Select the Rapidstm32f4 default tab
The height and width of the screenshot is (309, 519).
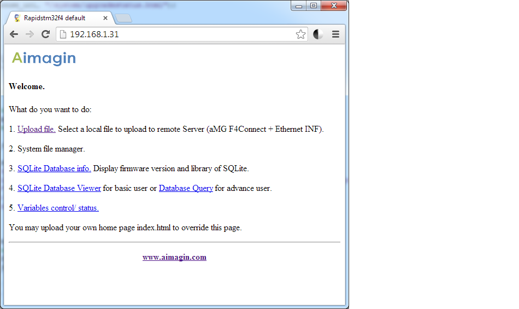pyautogui.click(x=59, y=18)
